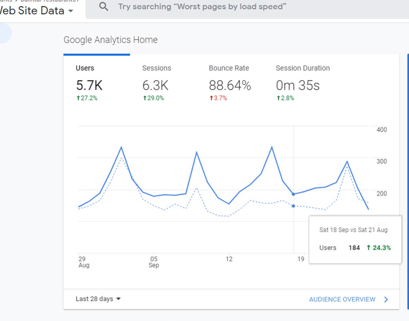
Task: Click the 29 Aug axis date label
Action: [84, 262]
